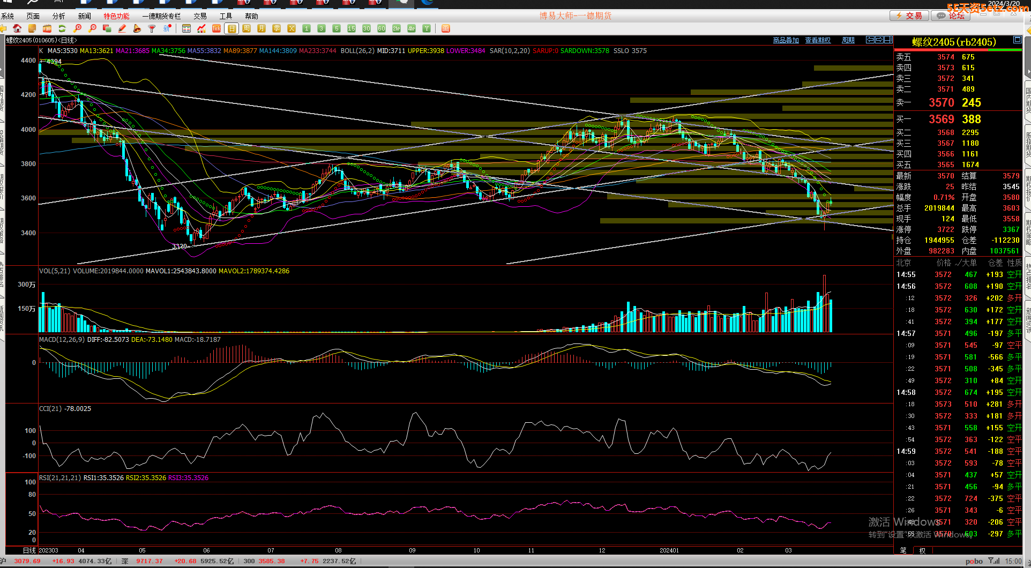Switch to weekly 周 period button
The width and height of the screenshot is (1031, 568).
click(246, 28)
